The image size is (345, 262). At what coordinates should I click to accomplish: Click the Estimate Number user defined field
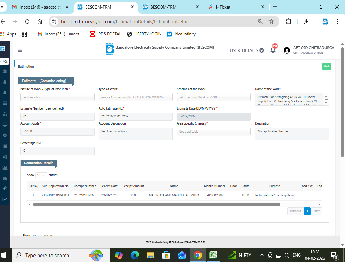coord(57,116)
